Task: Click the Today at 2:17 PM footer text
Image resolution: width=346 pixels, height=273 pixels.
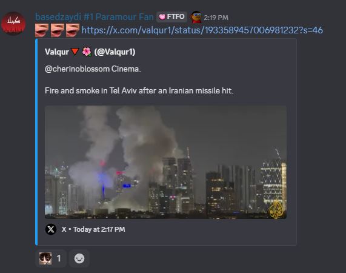Action: tap(99, 229)
